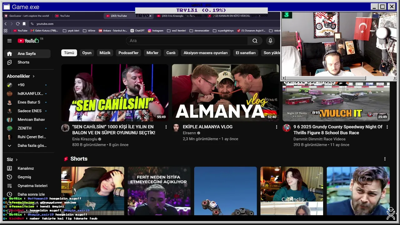Open options menu for SEN CAHİLSİN video

tap(166, 127)
